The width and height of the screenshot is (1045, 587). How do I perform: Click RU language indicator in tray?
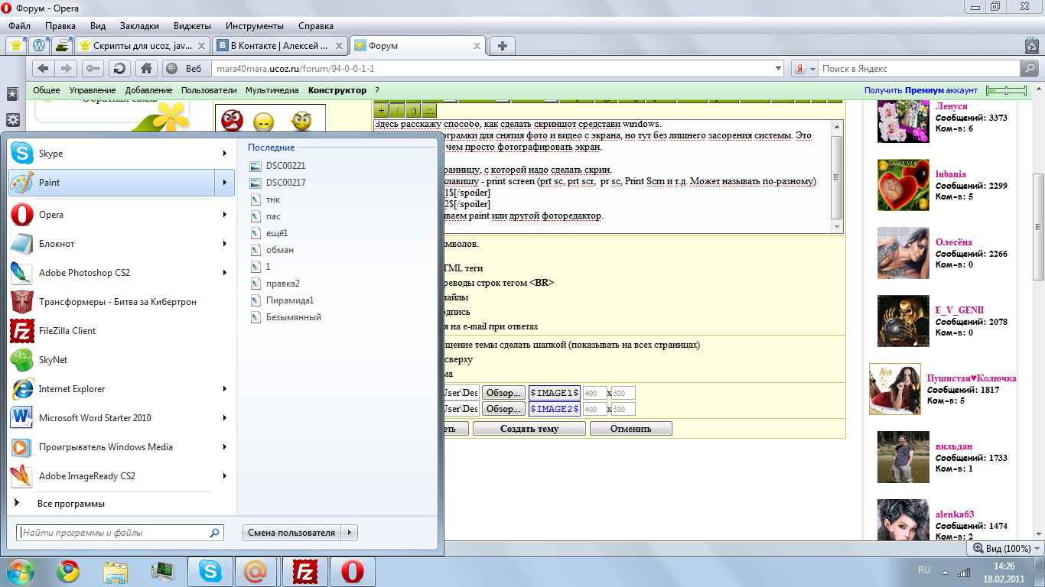coord(923,570)
